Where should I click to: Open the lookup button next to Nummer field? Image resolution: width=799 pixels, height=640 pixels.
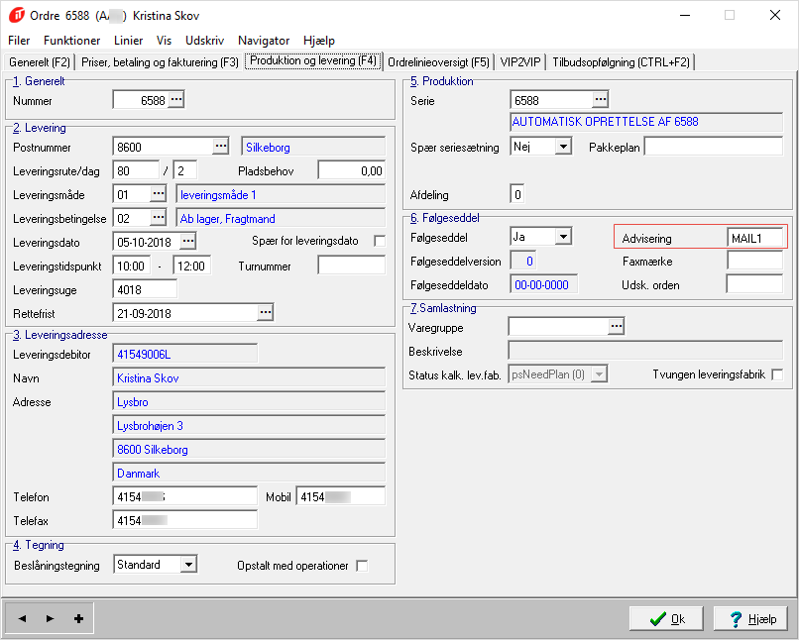pyautogui.click(x=176, y=99)
